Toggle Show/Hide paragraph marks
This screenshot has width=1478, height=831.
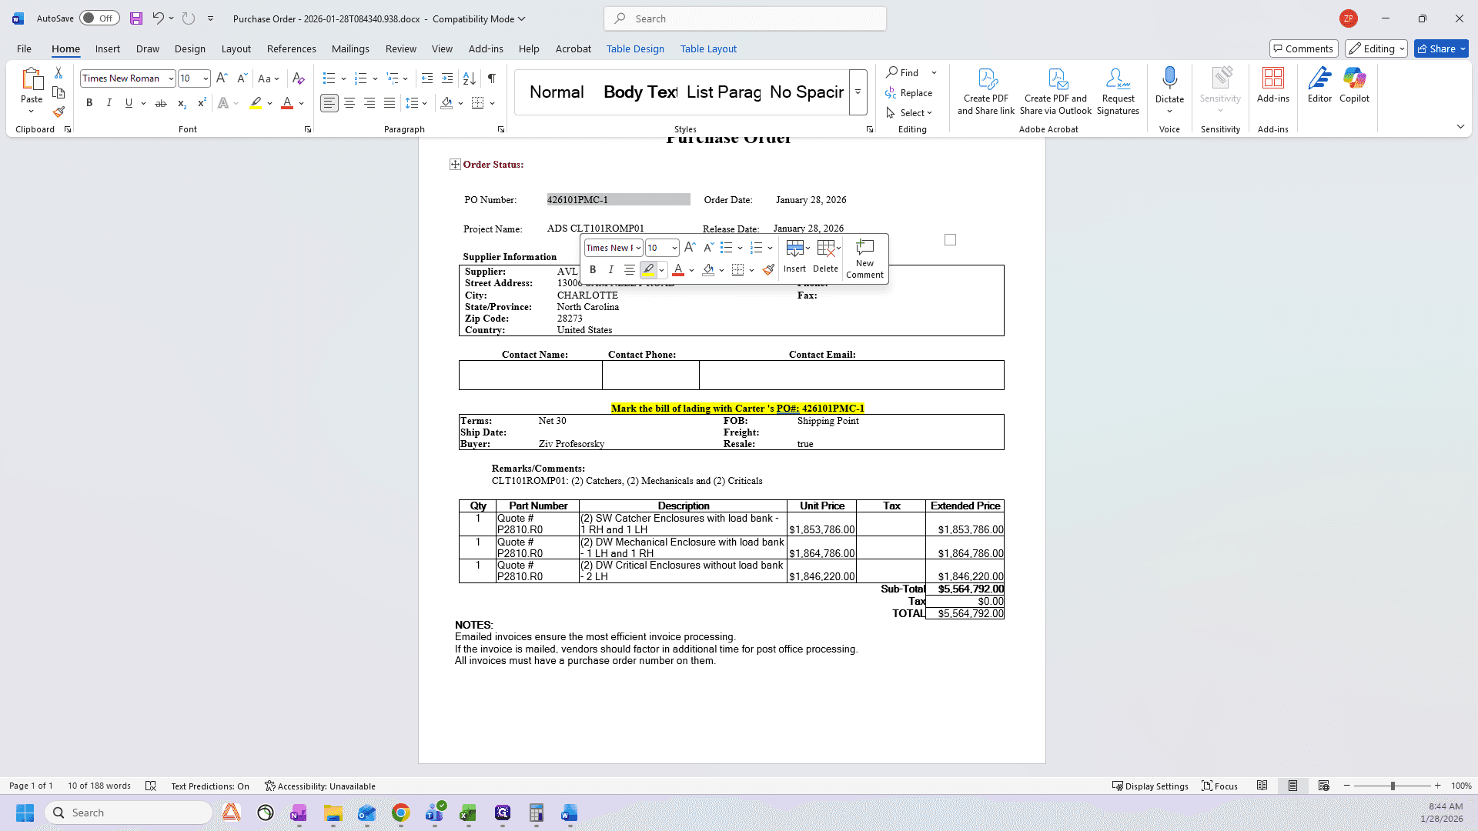coord(492,78)
